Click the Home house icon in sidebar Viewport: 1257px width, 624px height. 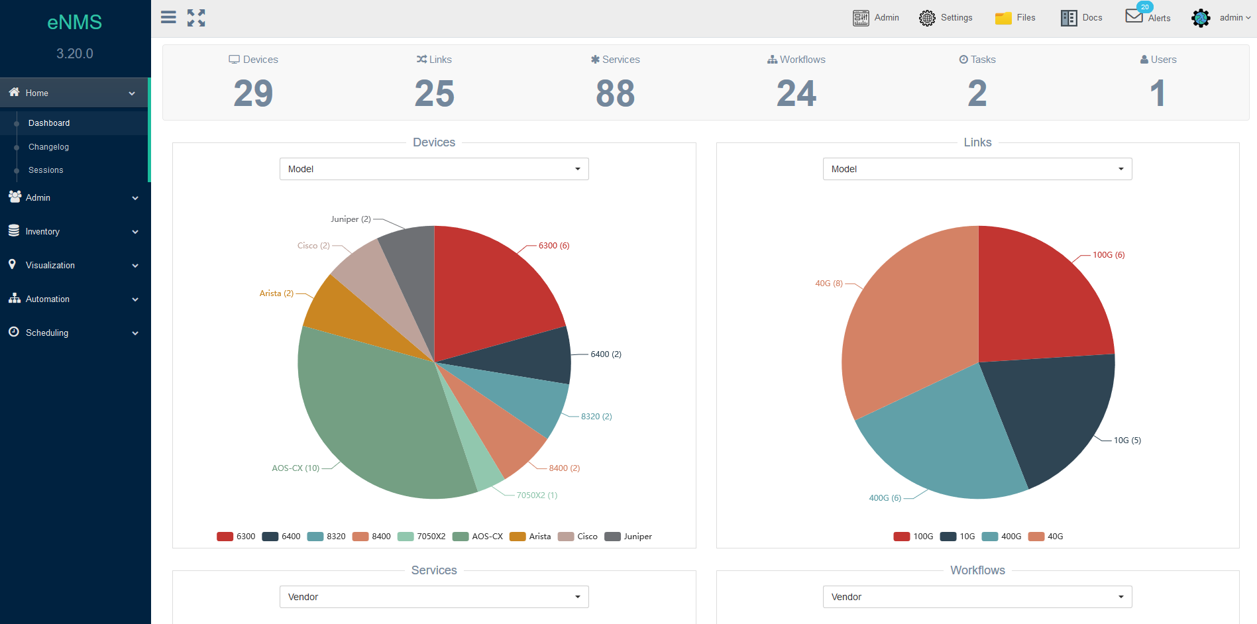click(14, 92)
